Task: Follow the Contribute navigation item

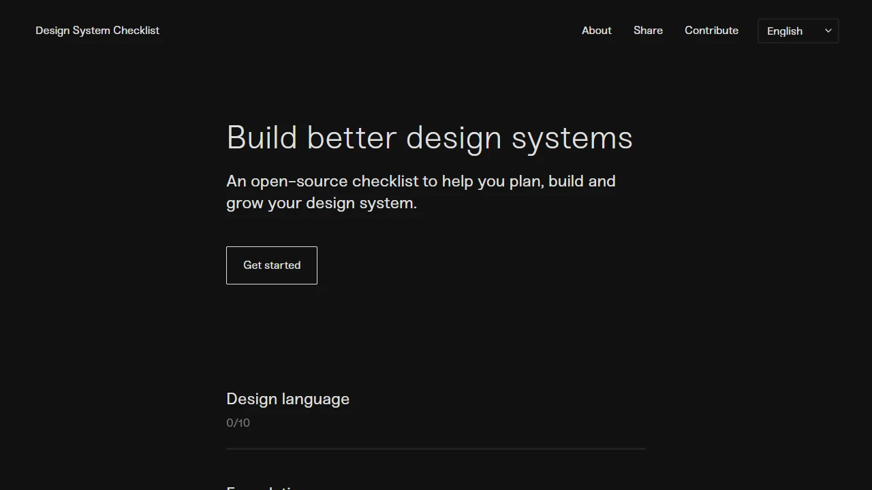Action: 711,30
